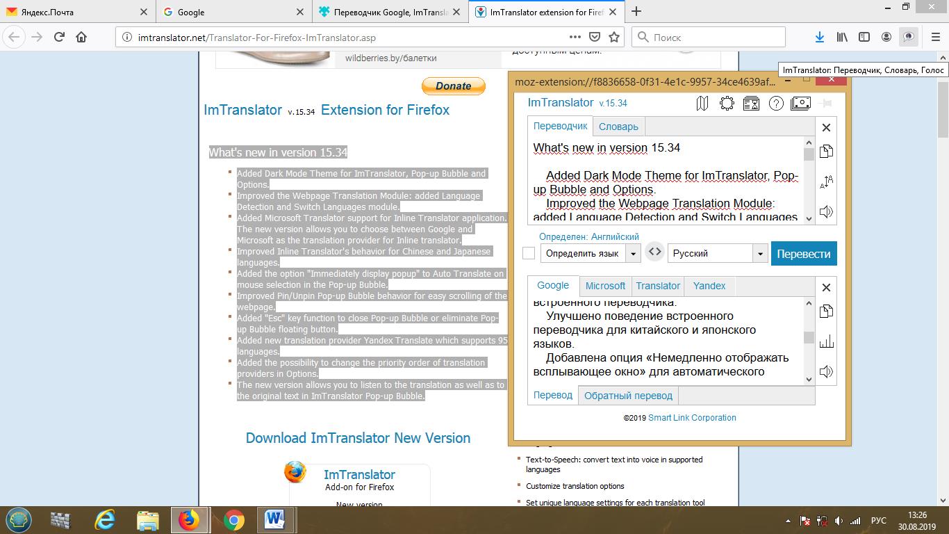Open Firefox downloads arrow icon

pyautogui.click(x=820, y=37)
